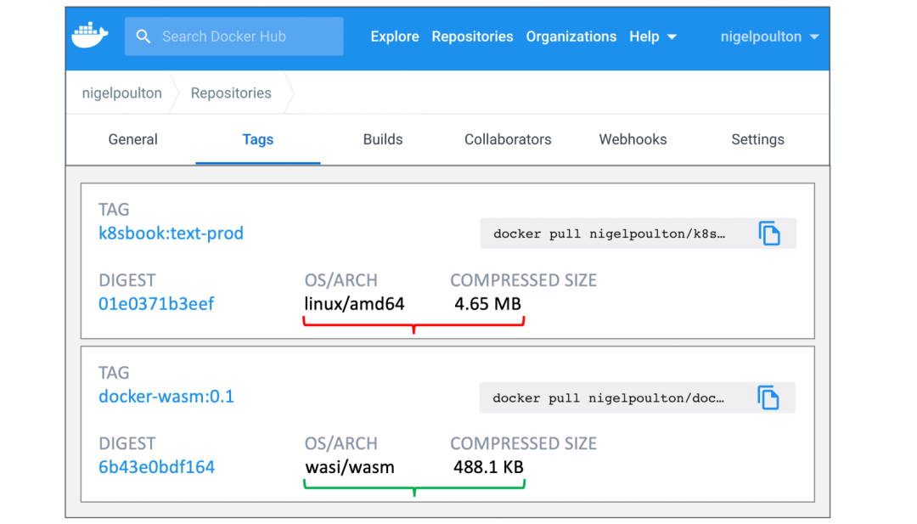
Task: Copy the docker-wasm docker pull command
Action: click(768, 397)
